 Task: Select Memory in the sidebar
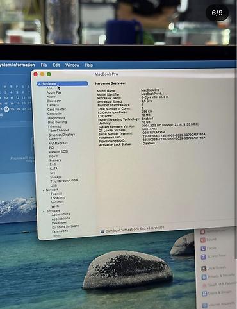pos(54,139)
